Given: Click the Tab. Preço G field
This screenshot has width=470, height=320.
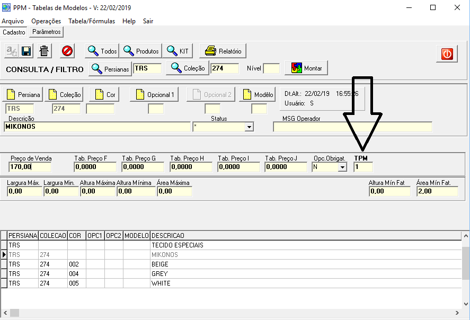Looking at the screenshot, I should [143, 167].
